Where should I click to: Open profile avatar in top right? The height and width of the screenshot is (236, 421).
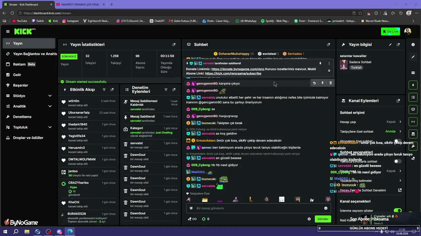pyautogui.click(x=408, y=31)
